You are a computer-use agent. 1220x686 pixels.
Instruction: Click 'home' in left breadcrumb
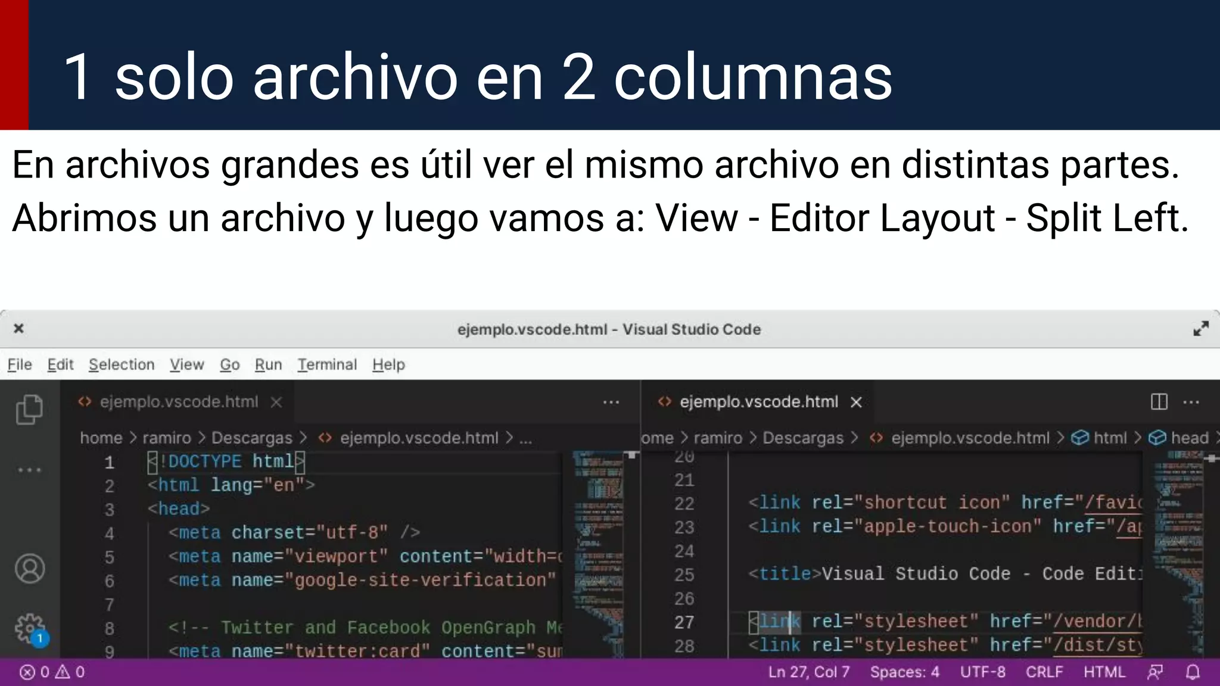point(101,438)
